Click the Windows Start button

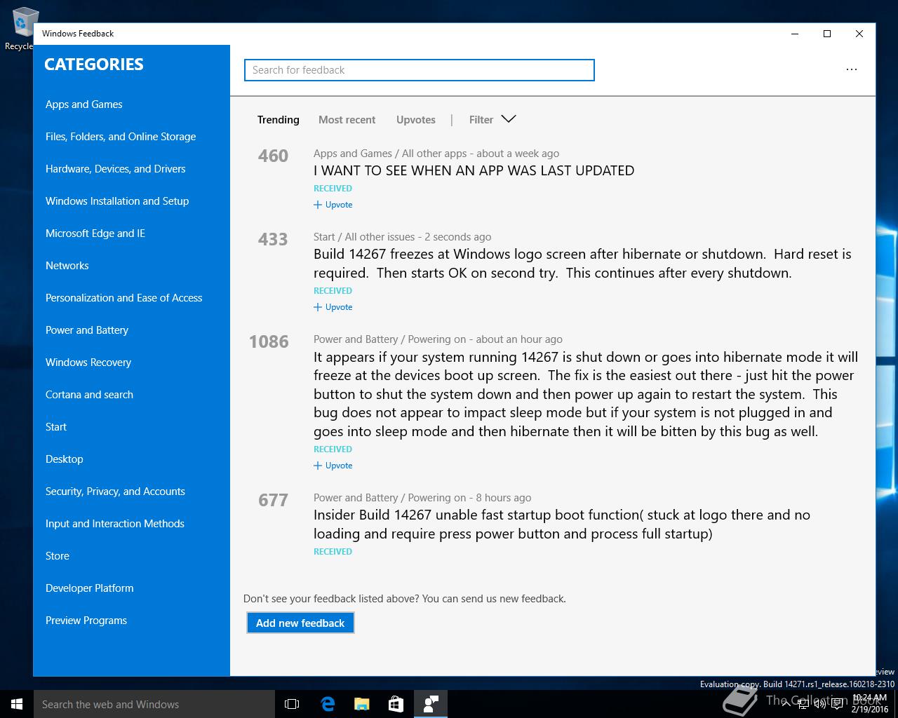point(17,704)
